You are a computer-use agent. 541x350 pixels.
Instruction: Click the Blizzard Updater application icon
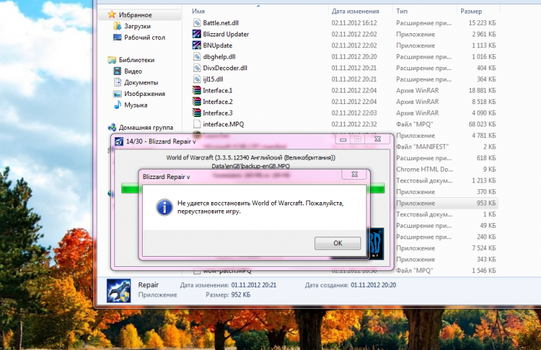click(197, 34)
